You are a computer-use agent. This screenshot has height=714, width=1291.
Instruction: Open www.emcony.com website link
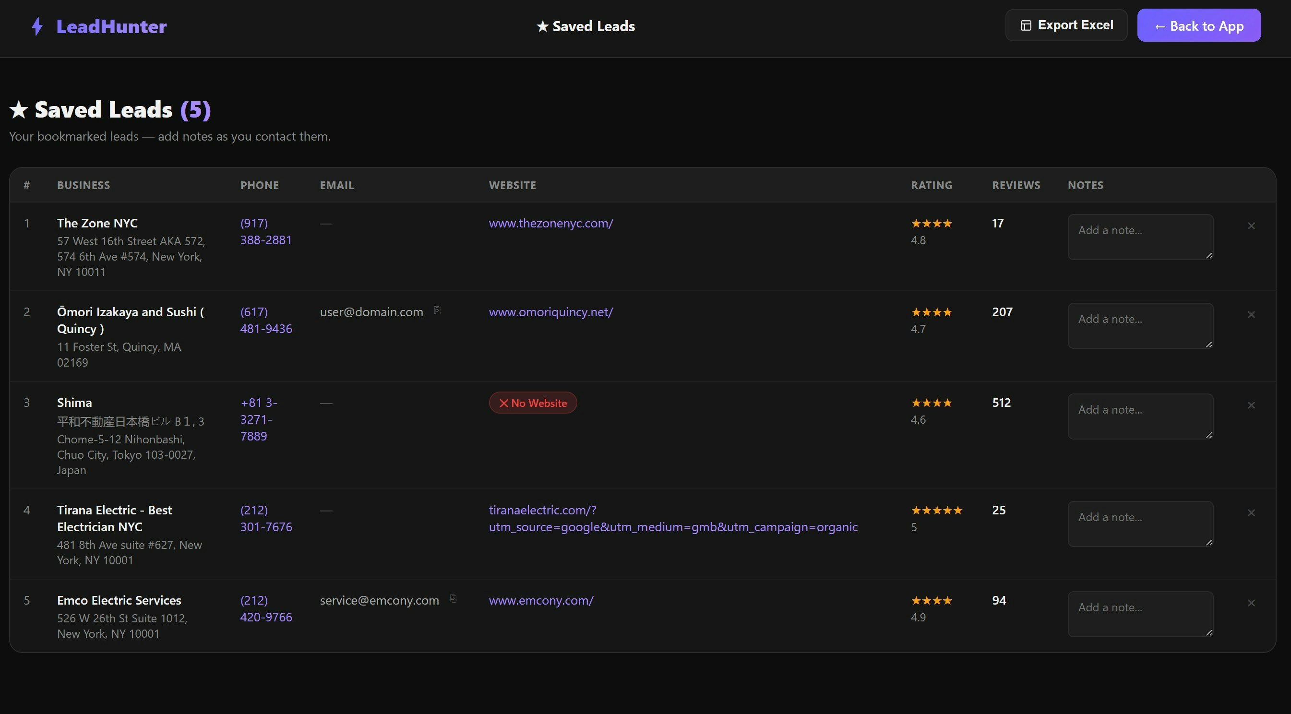coord(541,600)
